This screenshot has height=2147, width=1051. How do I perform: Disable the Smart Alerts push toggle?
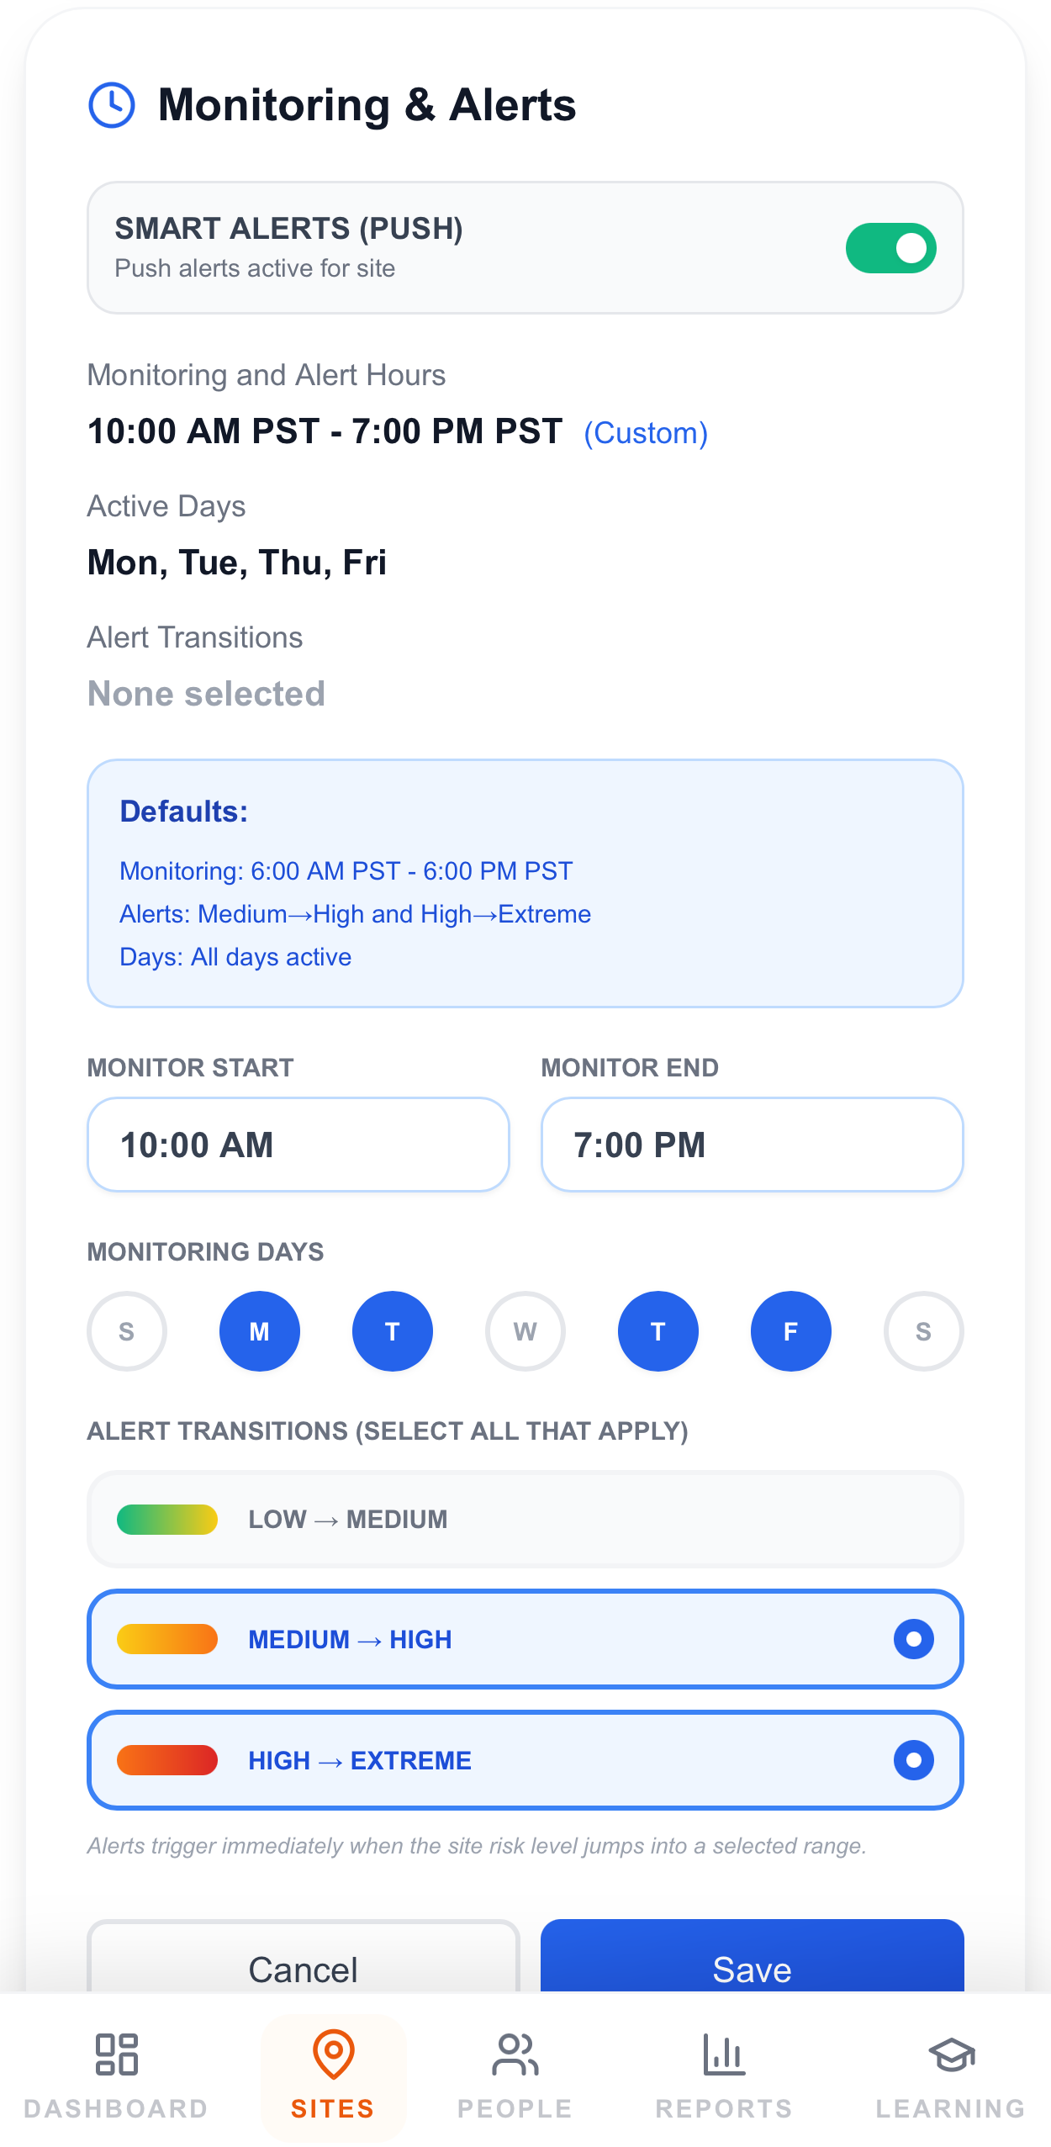[890, 248]
